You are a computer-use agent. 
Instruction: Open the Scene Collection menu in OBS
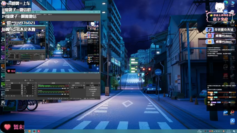tap(39, 14)
